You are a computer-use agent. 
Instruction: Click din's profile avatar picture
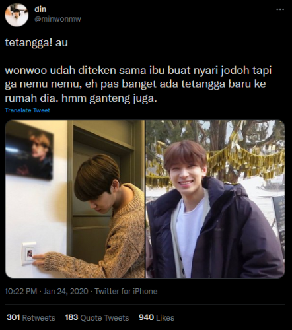pos(17,15)
